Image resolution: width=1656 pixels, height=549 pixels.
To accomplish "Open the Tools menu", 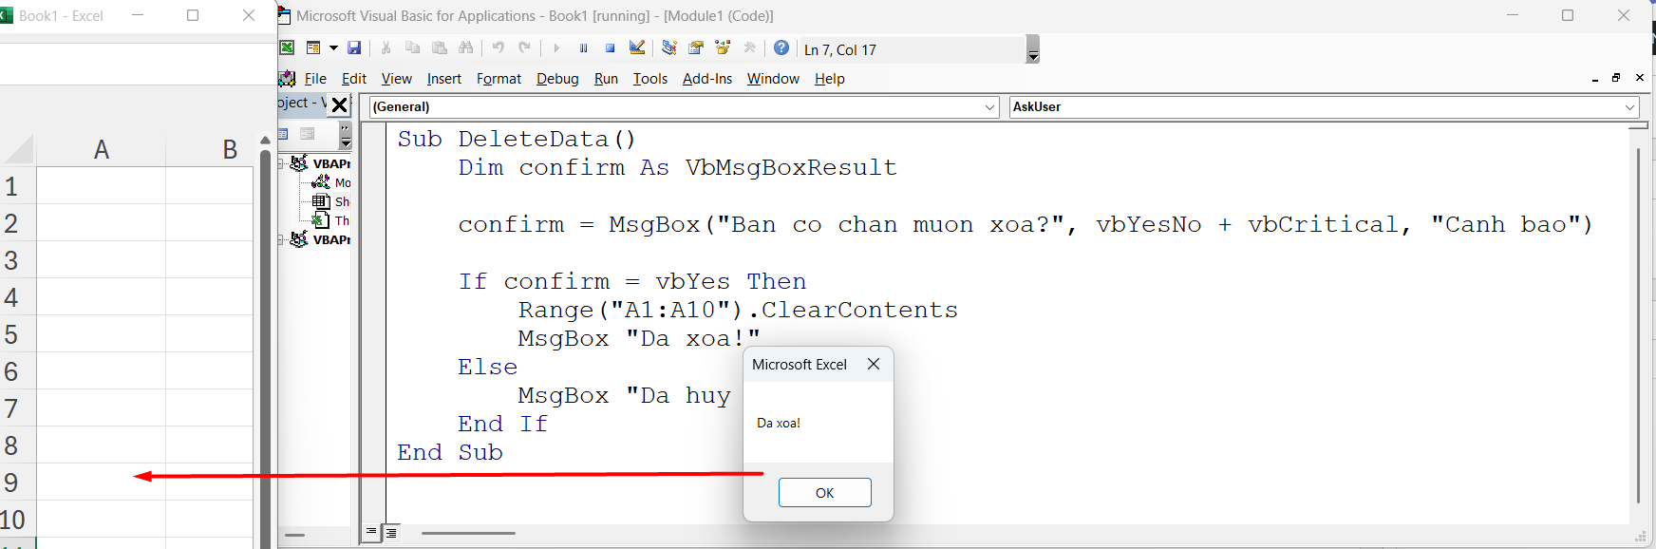I will (649, 79).
